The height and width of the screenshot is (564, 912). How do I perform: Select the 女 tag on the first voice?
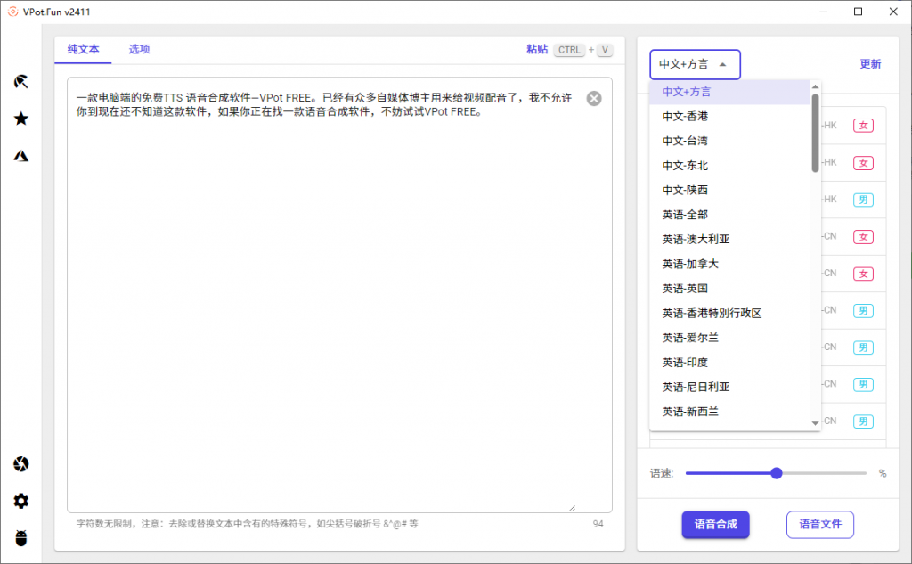(863, 126)
